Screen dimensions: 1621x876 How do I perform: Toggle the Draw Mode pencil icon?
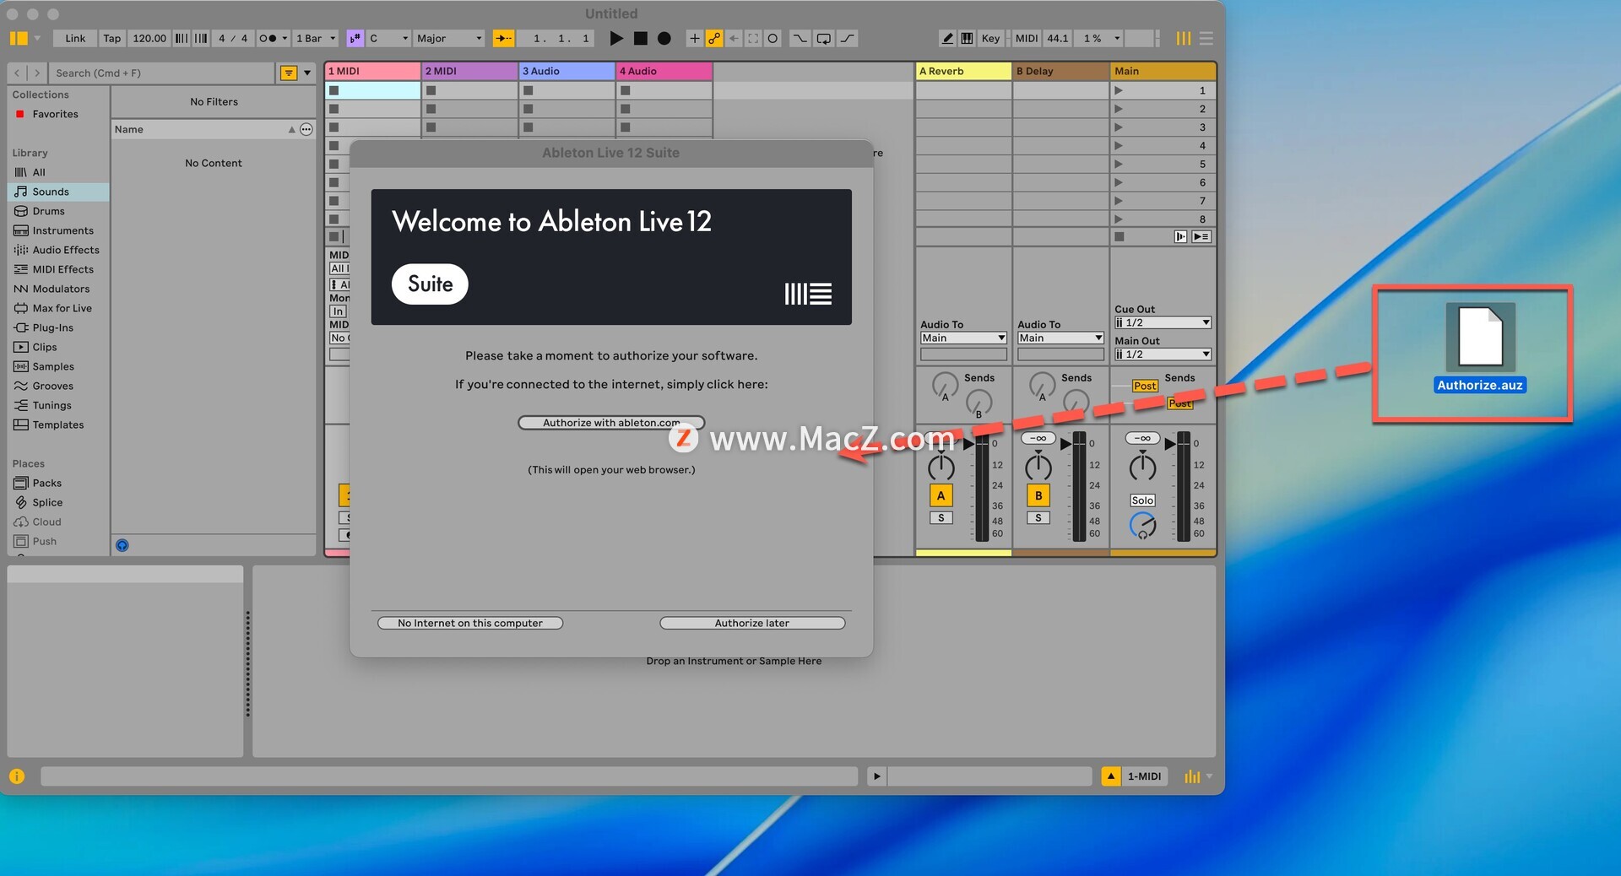click(947, 38)
